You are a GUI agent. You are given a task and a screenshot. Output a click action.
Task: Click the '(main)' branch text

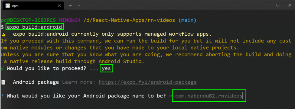tap(187, 20)
